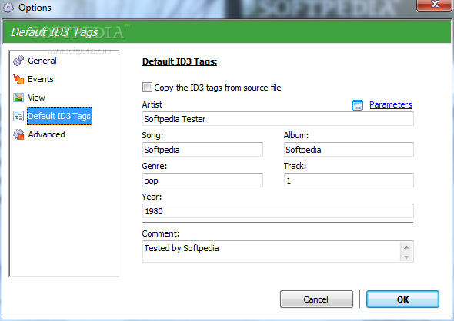Click into the Album input field
This screenshot has width=454, height=321.
(x=349, y=150)
